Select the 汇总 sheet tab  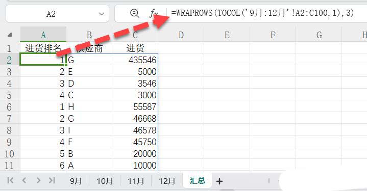click(x=198, y=180)
